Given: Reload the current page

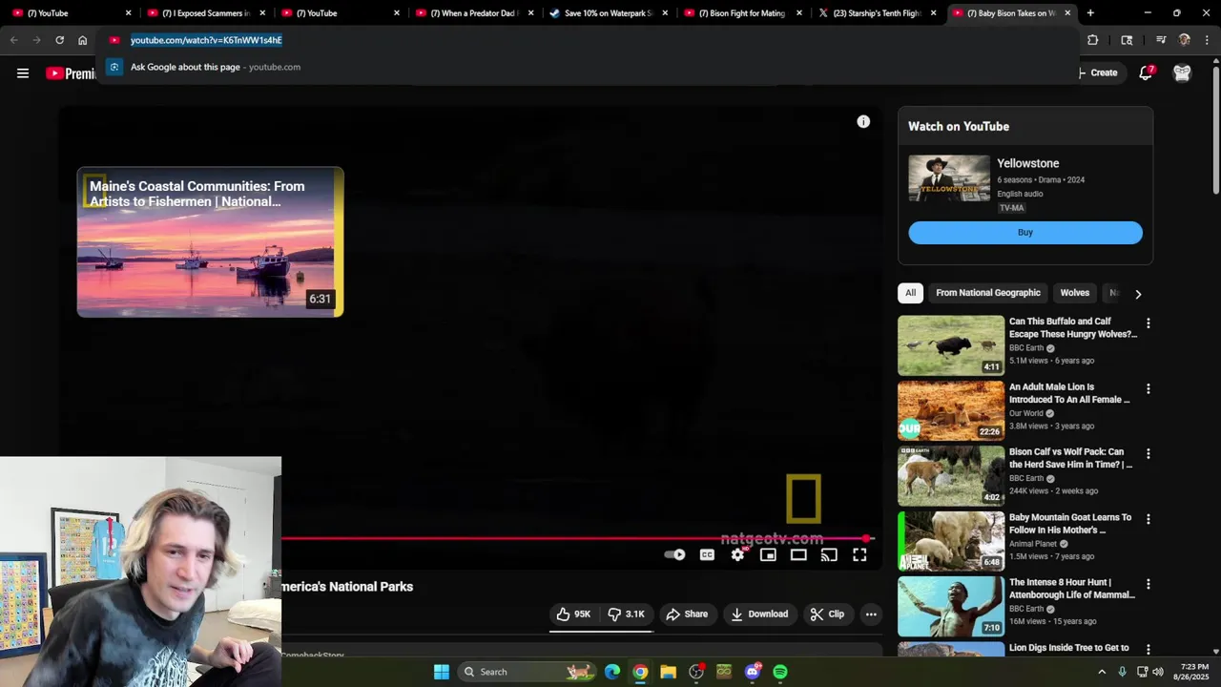Looking at the screenshot, I should coord(59,40).
